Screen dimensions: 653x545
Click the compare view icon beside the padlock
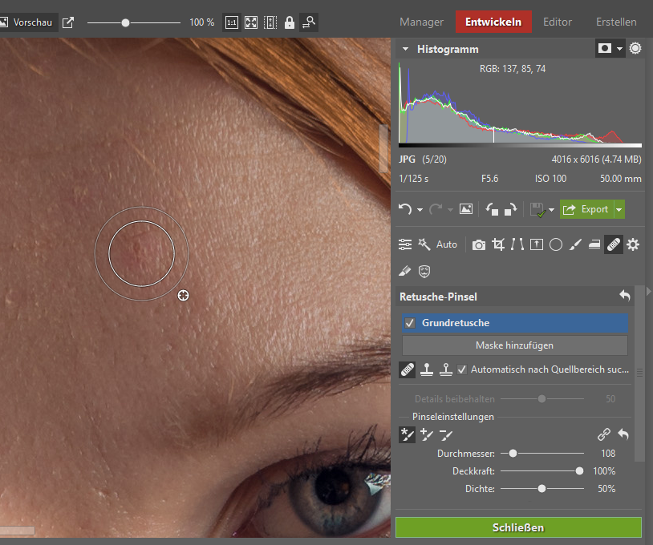(309, 22)
